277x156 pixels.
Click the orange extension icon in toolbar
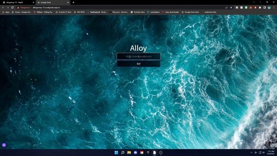(251, 8)
